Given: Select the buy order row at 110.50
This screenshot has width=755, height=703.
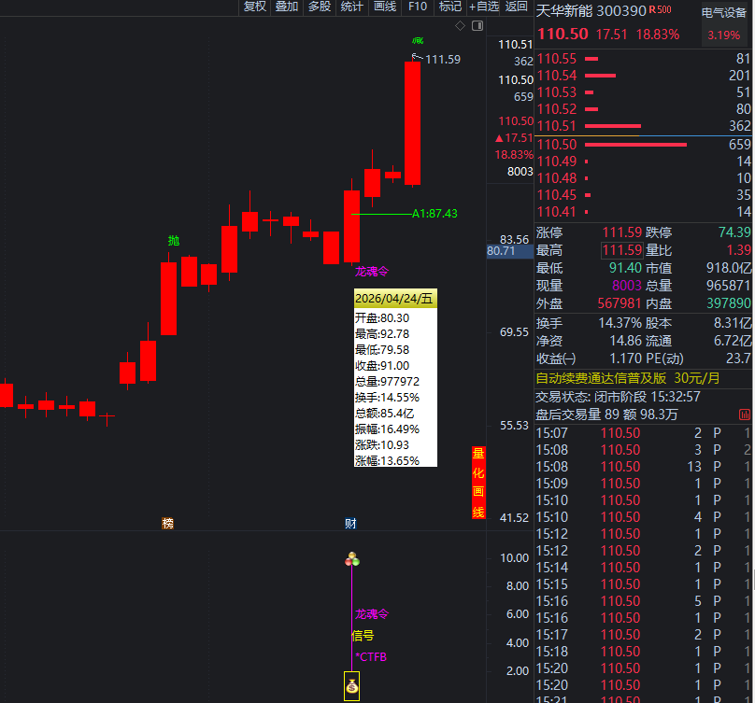Looking at the screenshot, I should (644, 145).
